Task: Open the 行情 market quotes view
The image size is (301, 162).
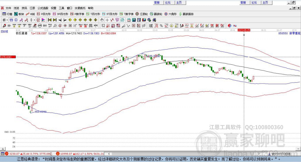Action: click(x=7, y=14)
